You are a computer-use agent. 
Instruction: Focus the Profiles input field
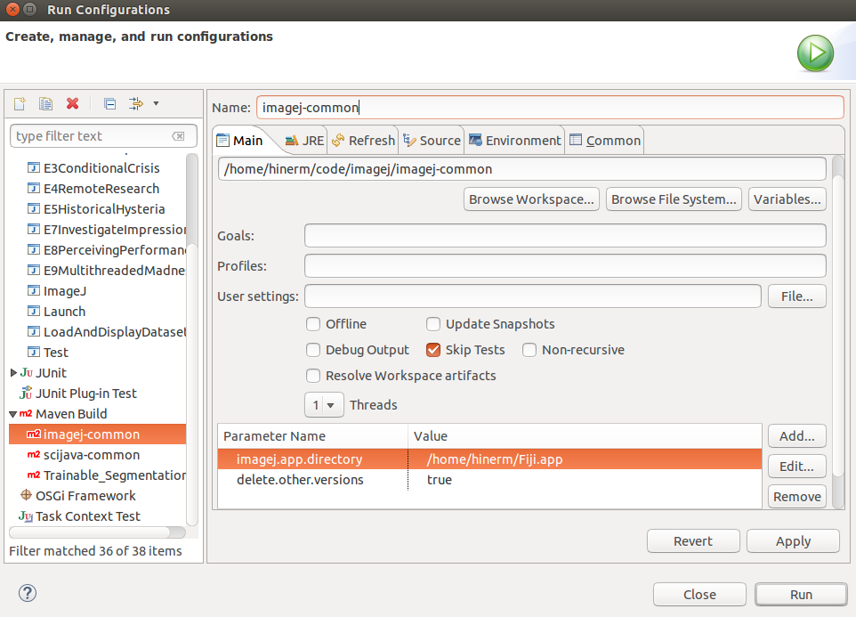pos(565,266)
